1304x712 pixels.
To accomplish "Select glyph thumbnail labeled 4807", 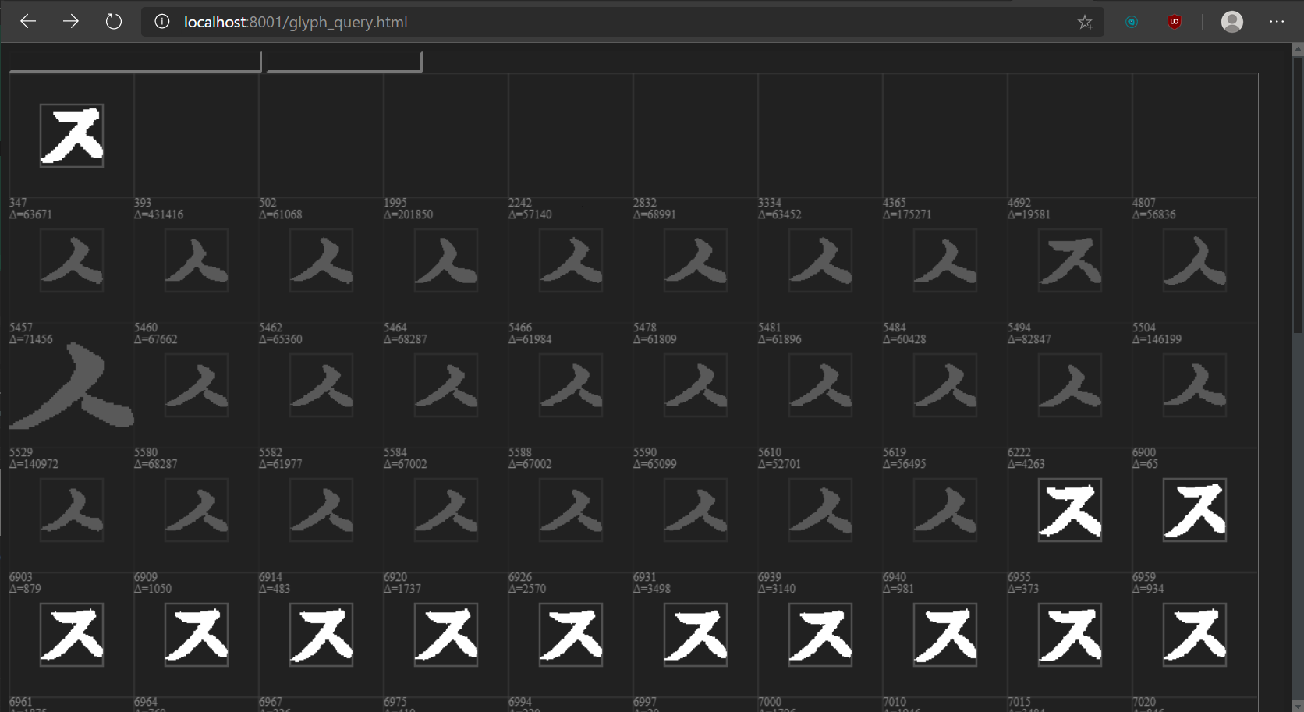I will [1195, 260].
